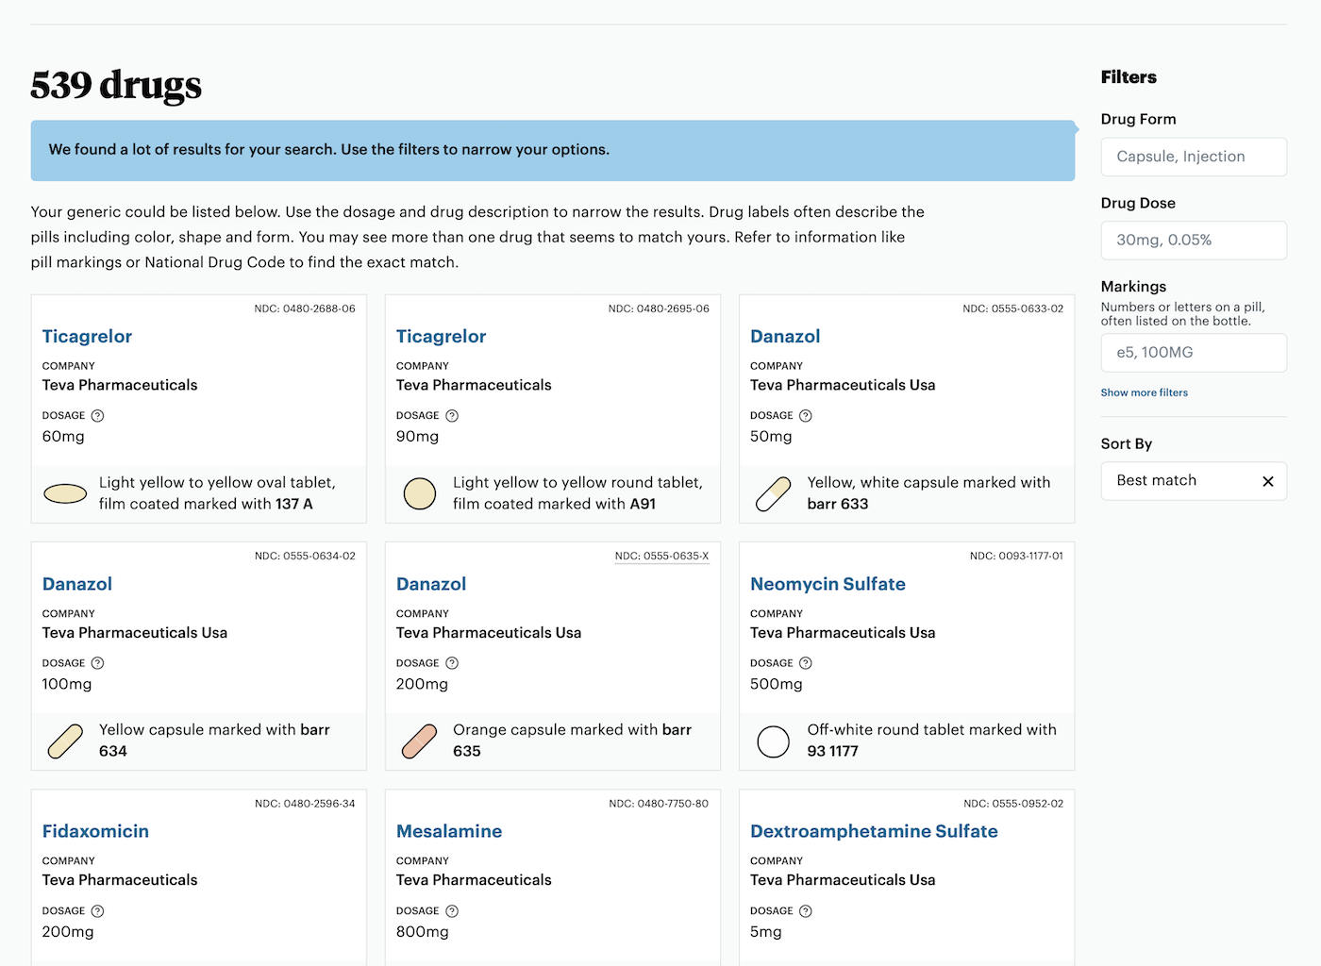The height and width of the screenshot is (966, 1321).
Task: Click the NDC 0555-0635-X link
Action: (661, 556)
